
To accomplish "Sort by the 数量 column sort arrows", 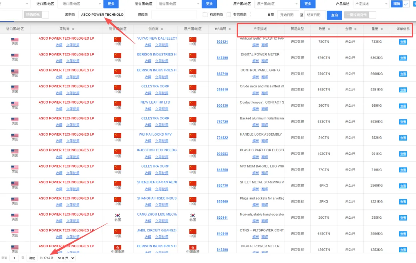I will [329, 29].
